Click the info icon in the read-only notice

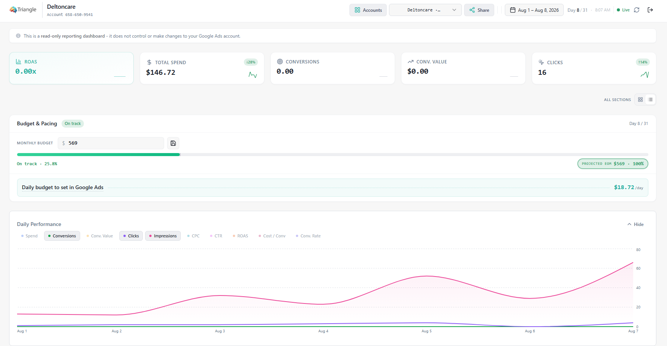point(18,36)
